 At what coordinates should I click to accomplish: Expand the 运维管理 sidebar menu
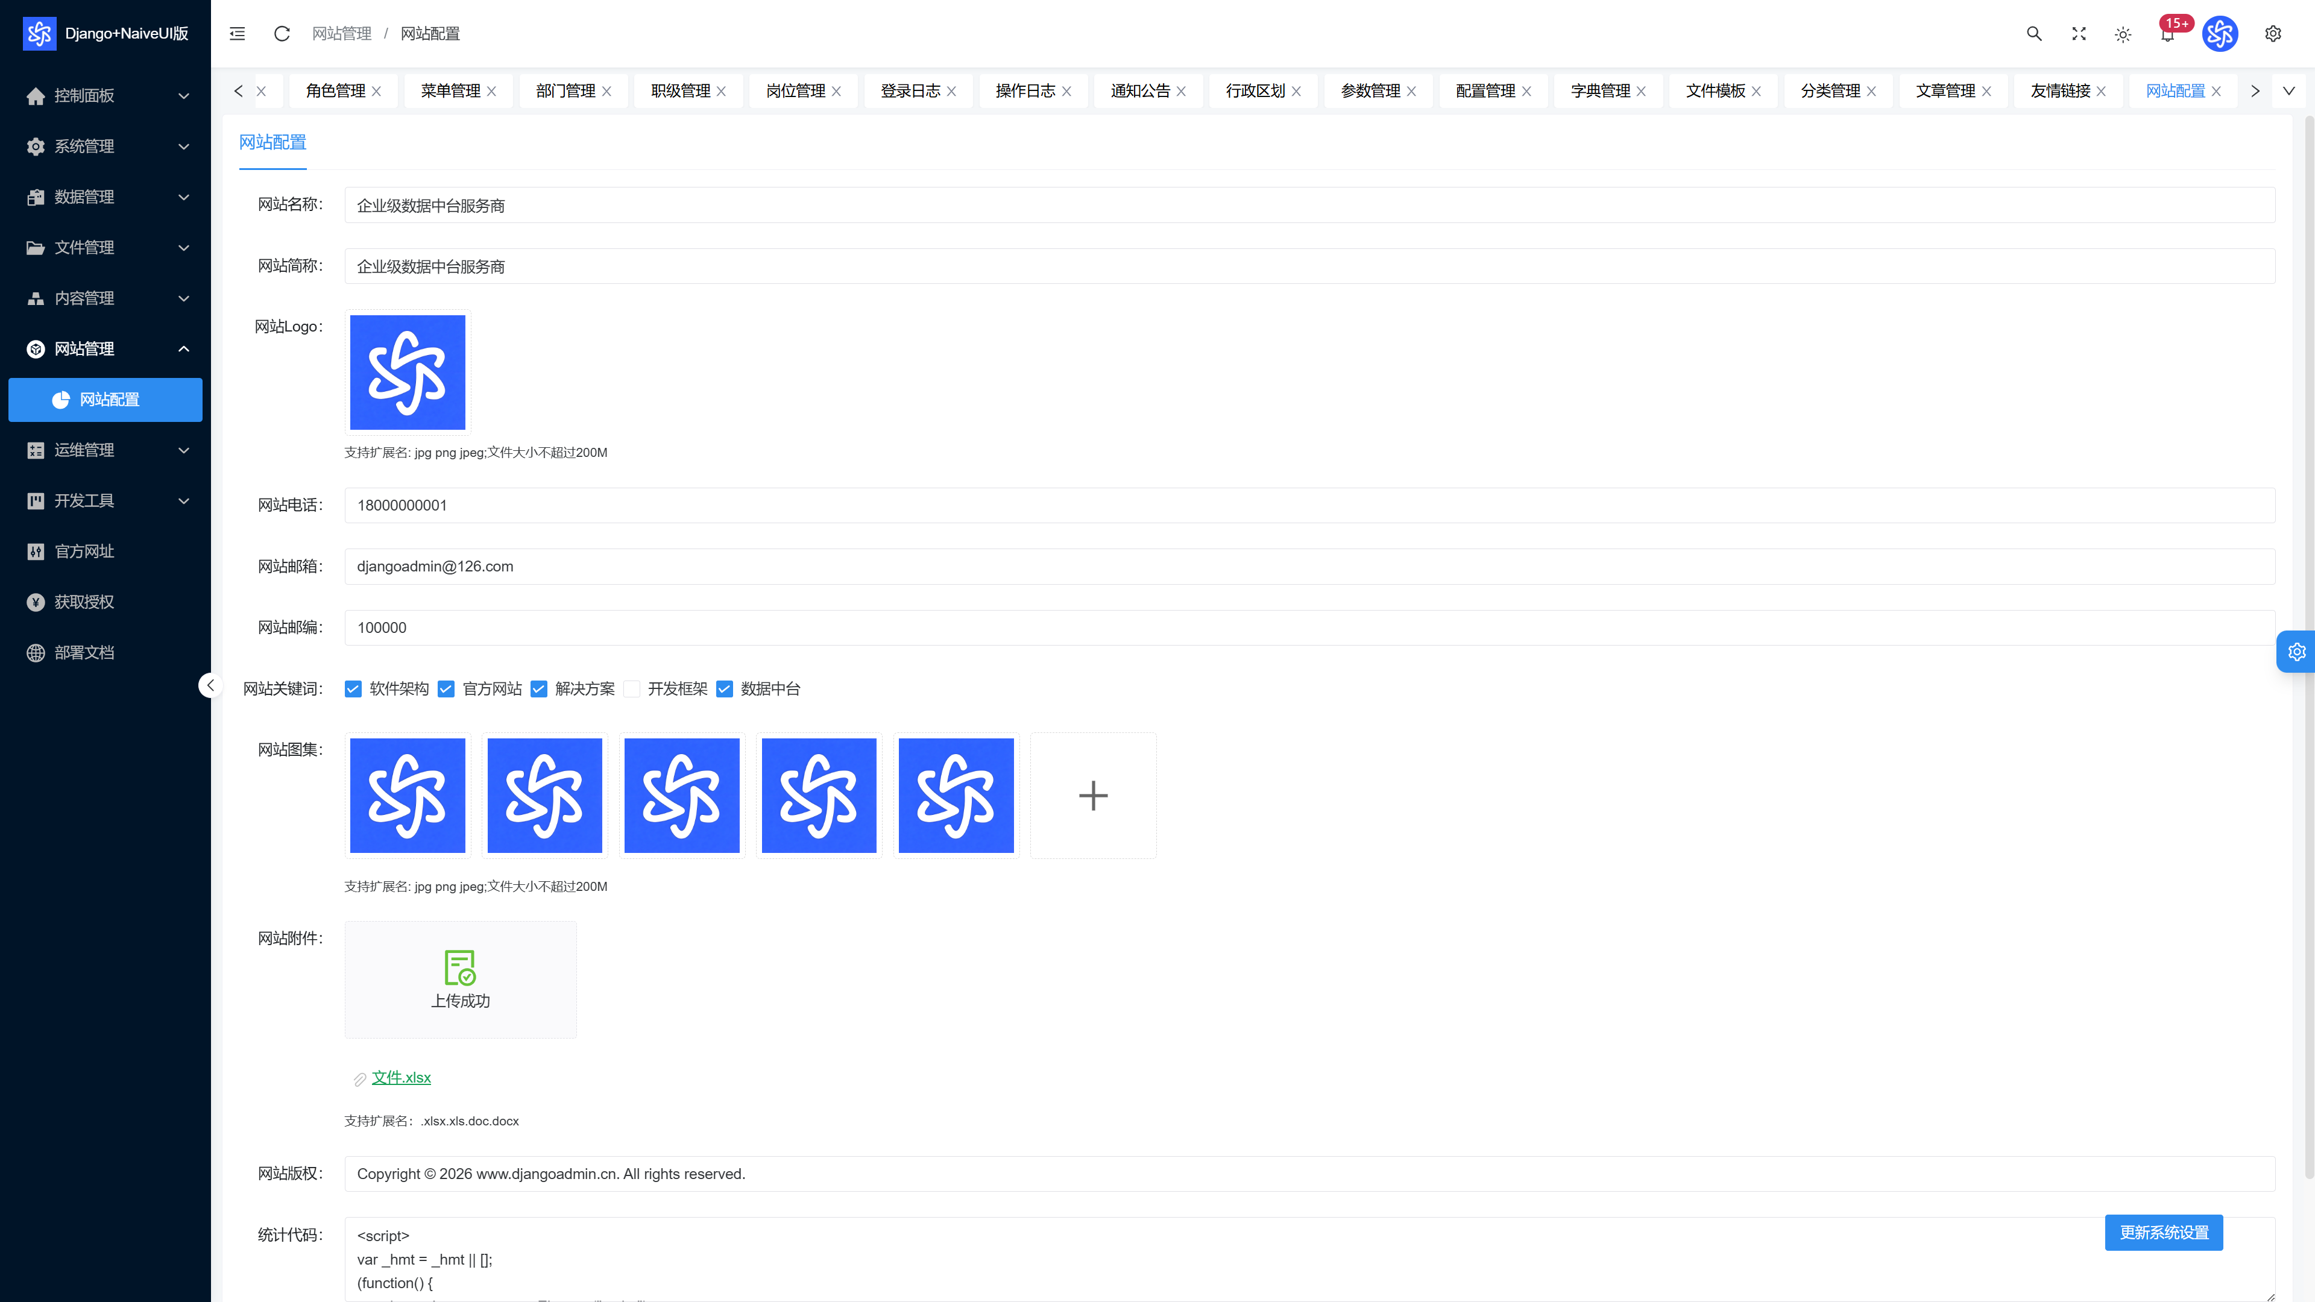click(x=106, y=450)
